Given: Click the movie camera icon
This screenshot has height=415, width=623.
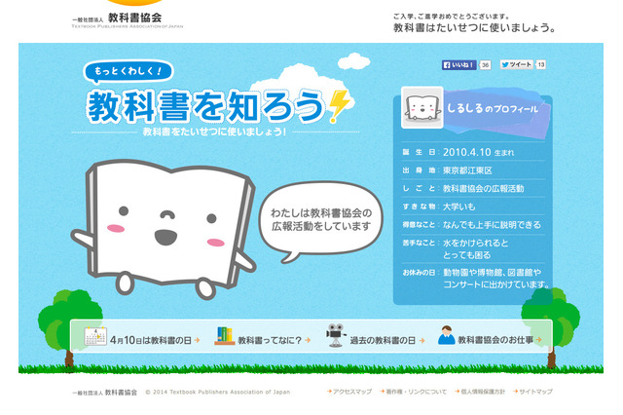Looking at the screenshot, I should (336, 335).
